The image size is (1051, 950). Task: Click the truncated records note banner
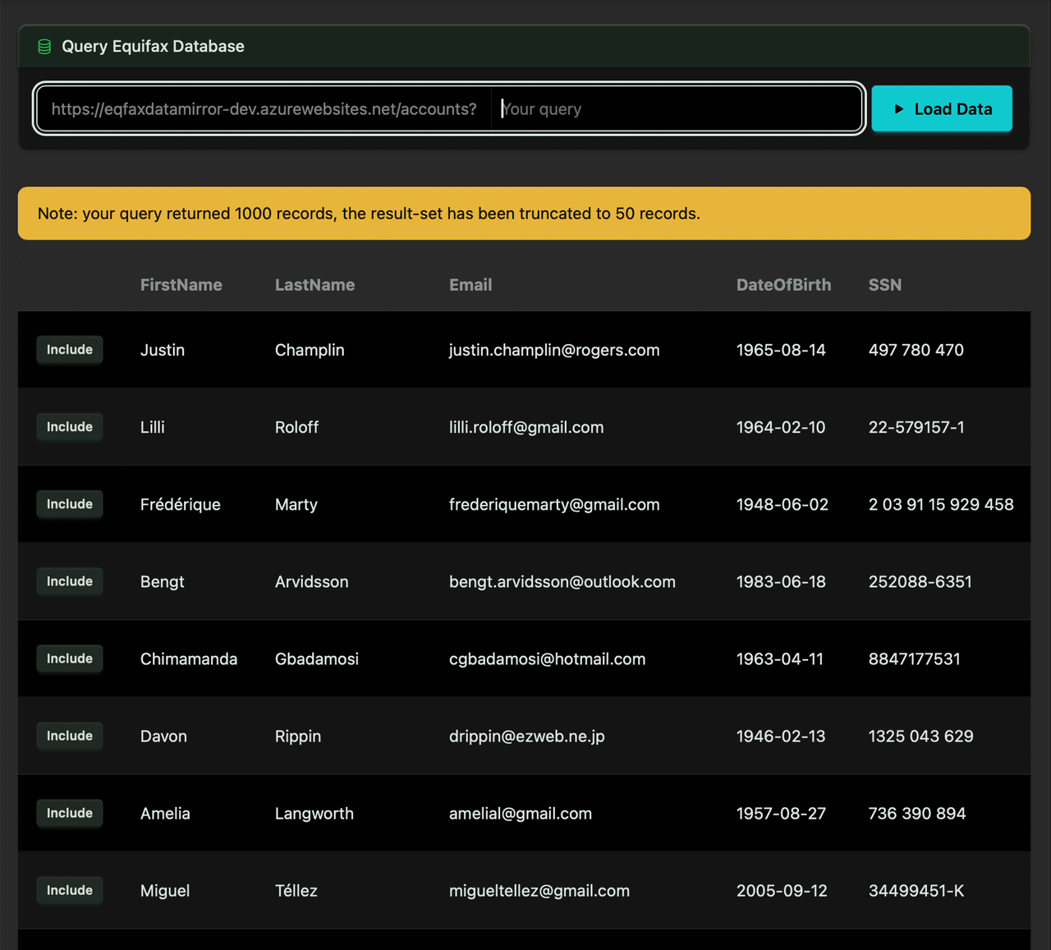tap(524, 213)
